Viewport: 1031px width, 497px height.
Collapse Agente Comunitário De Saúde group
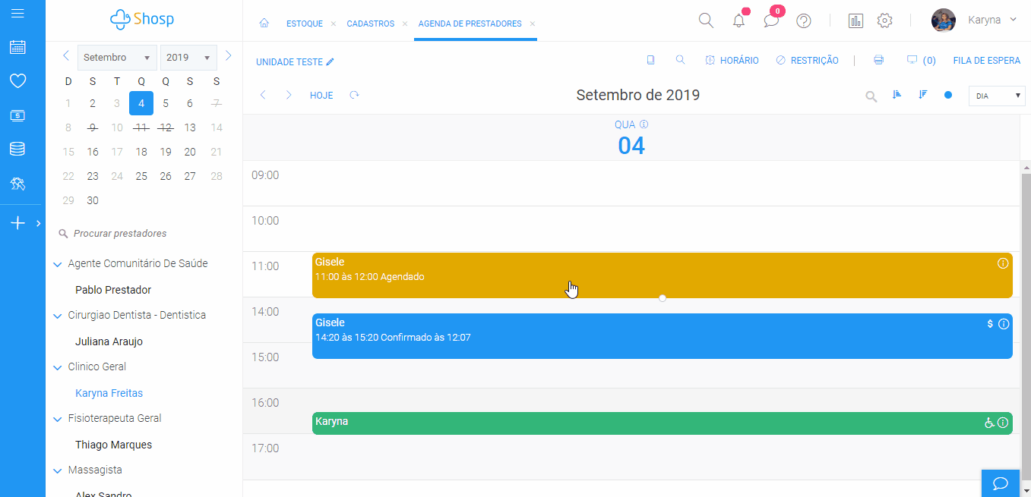[57, 264]
